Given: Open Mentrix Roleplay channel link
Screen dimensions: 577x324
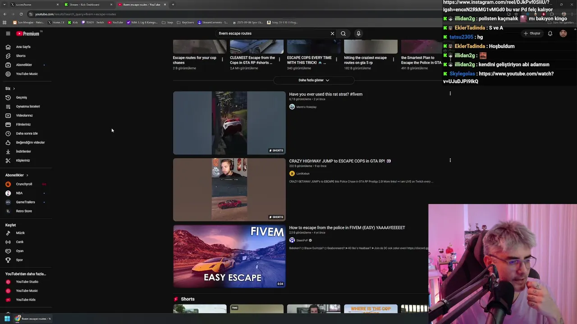Looking at the screenshot, I should point(307,107).
